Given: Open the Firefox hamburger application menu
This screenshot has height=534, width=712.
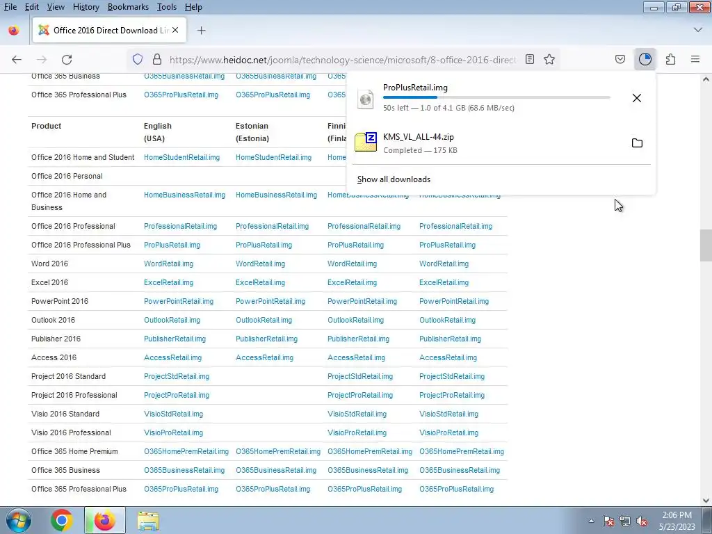Looking at the screenshot, I should coord(695,60).
